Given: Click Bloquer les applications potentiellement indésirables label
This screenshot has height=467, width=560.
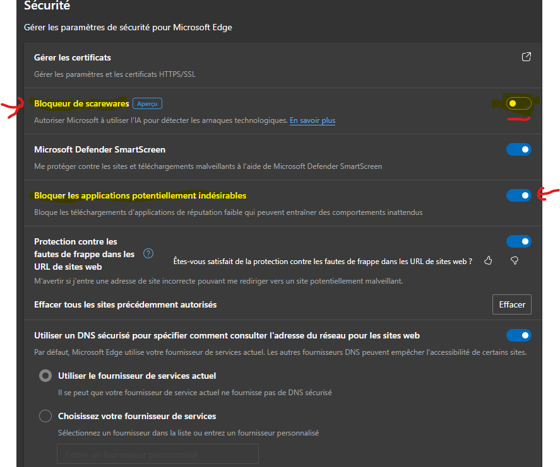Looking at the screenshot, I should pos(140,196).
